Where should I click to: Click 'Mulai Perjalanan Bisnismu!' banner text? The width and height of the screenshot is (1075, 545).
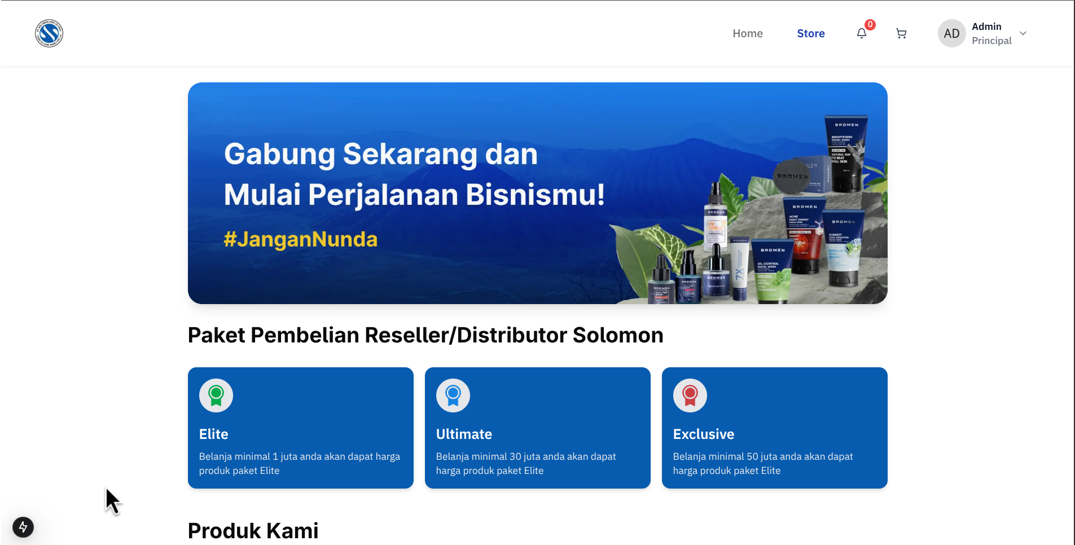coord(414,195)
